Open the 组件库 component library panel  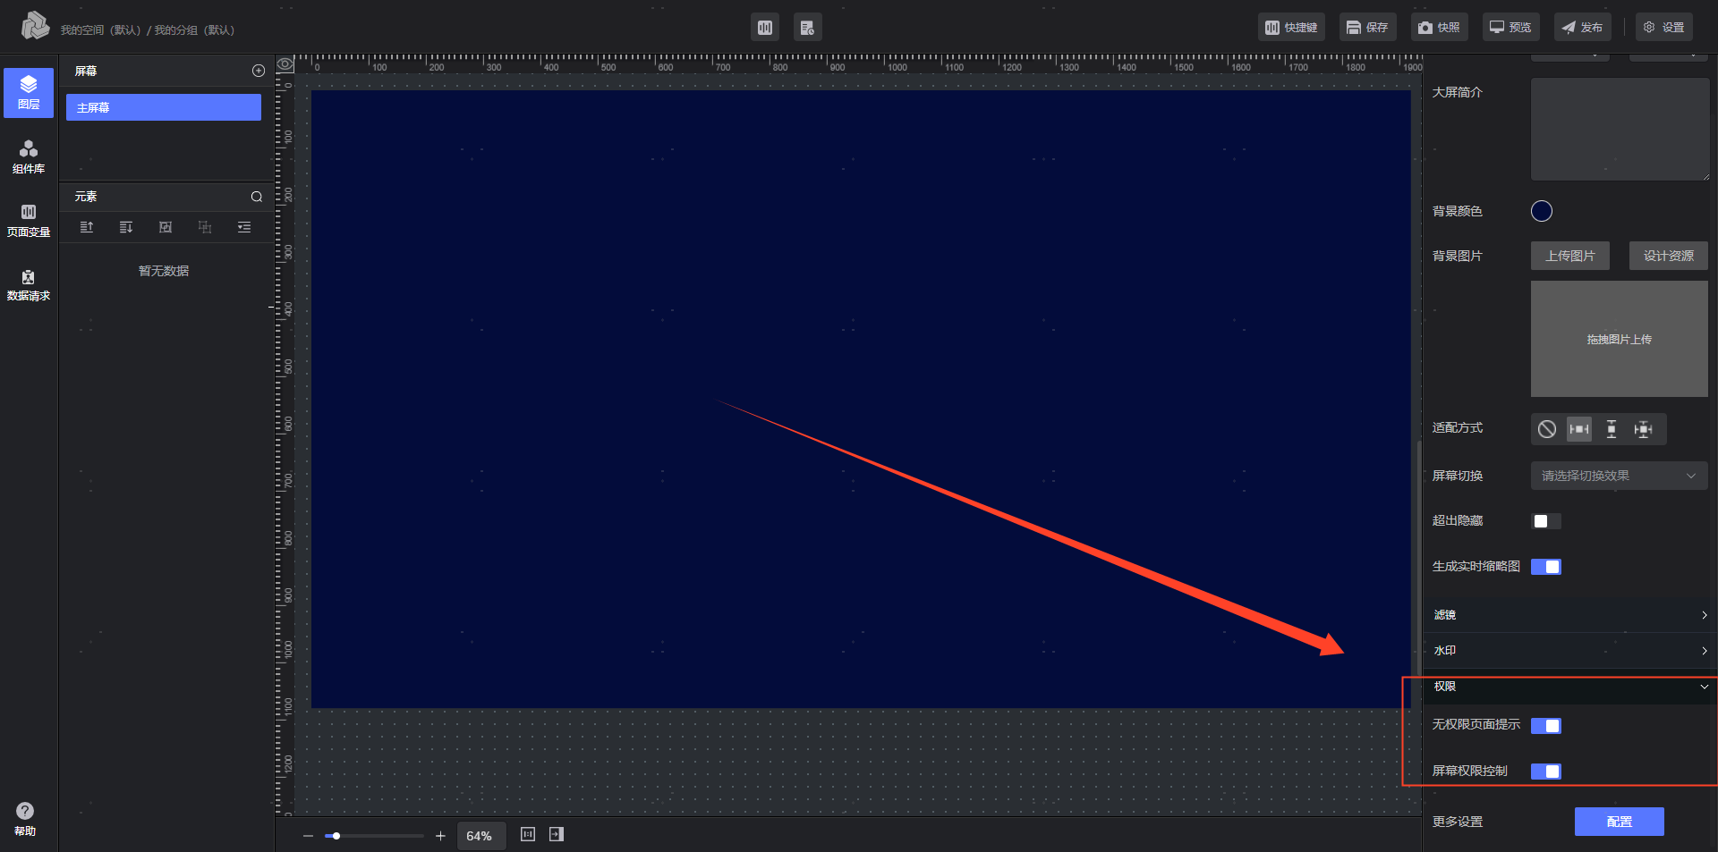29,156
